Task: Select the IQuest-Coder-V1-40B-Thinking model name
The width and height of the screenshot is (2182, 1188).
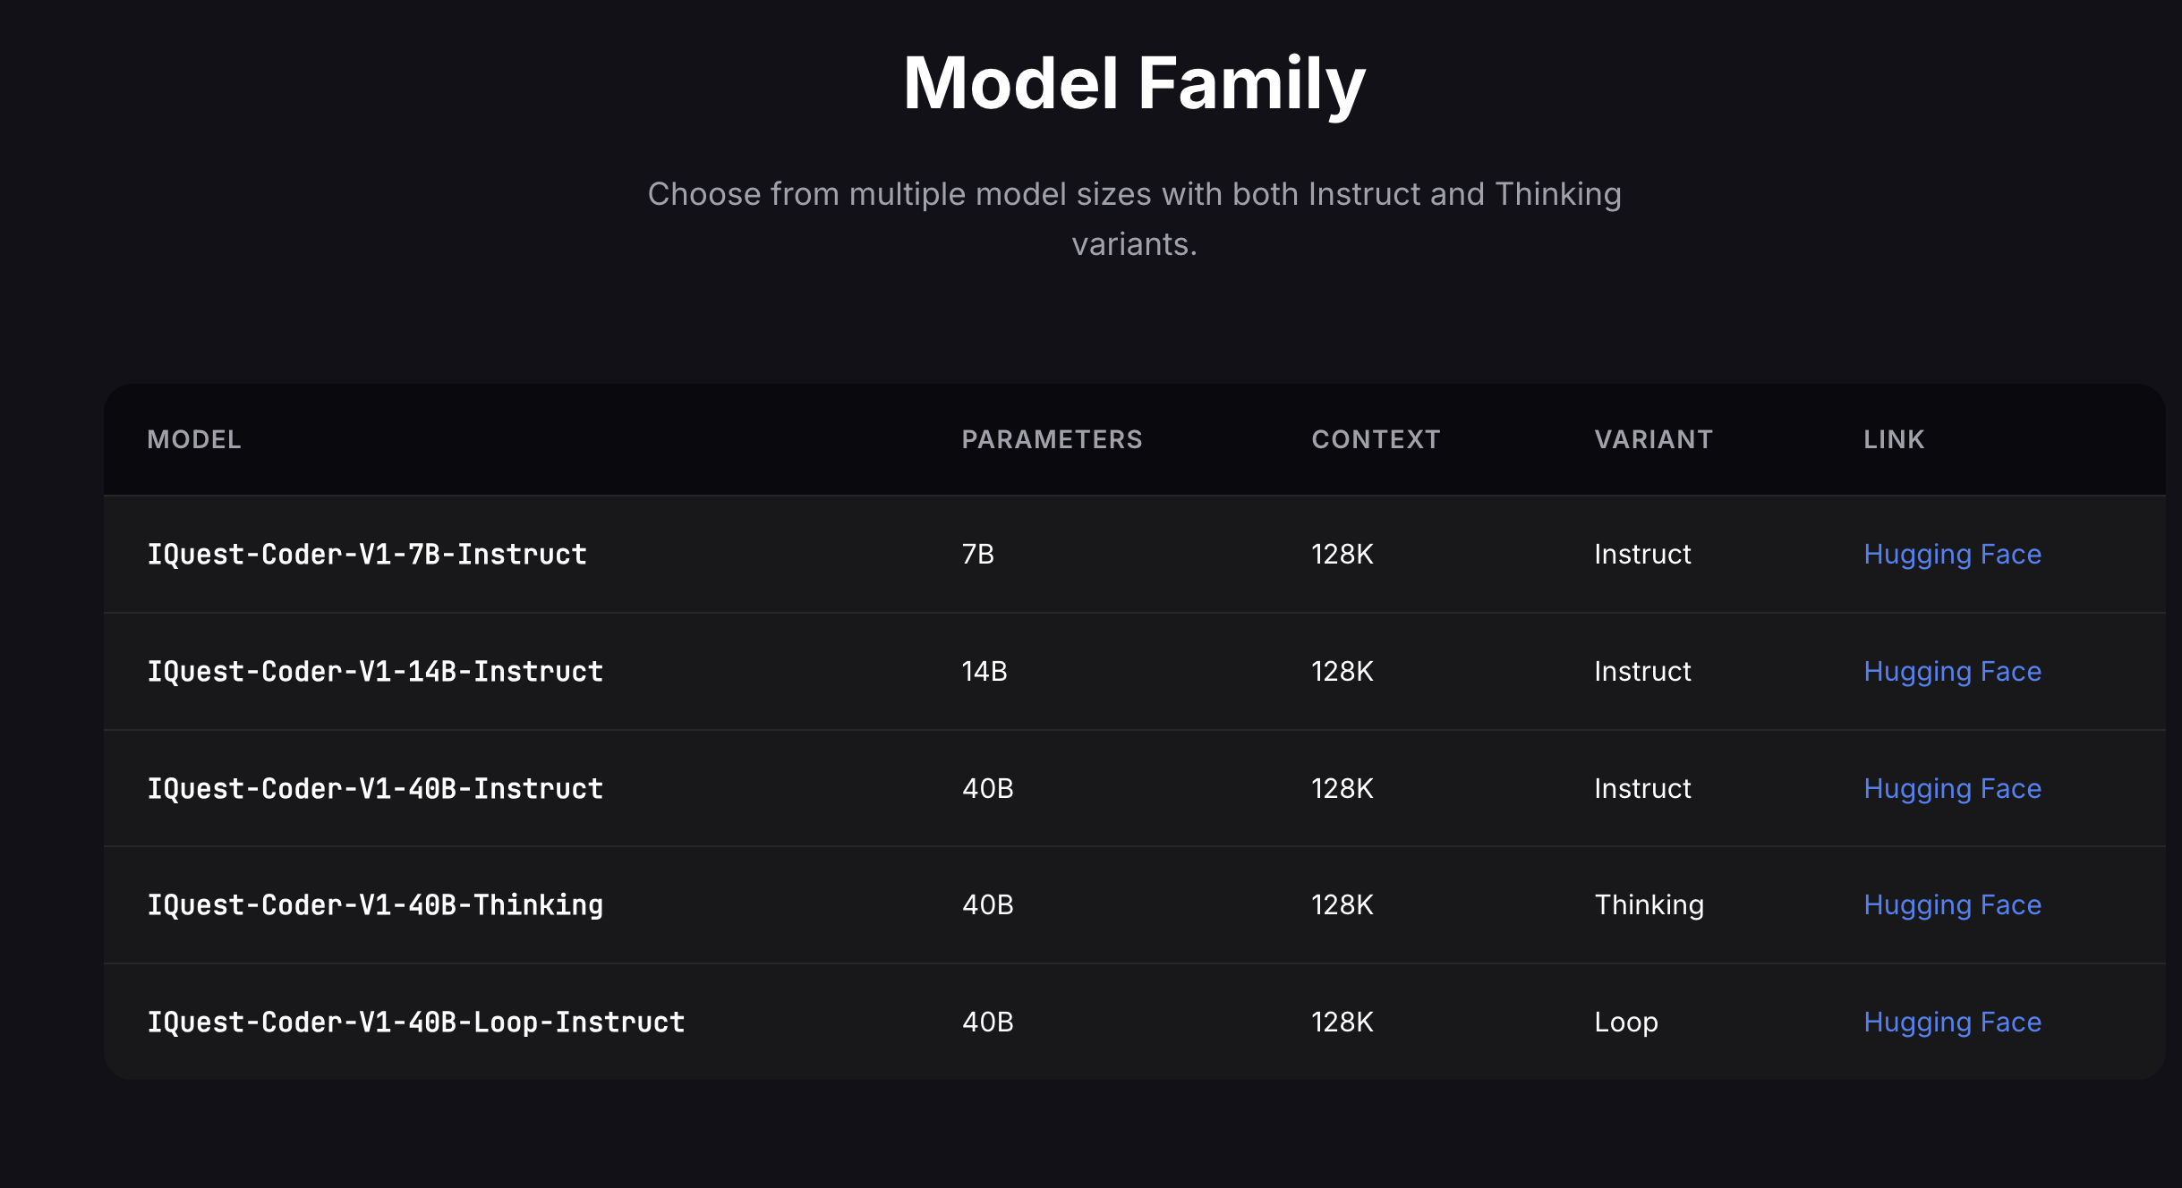Action: (375, 905)
